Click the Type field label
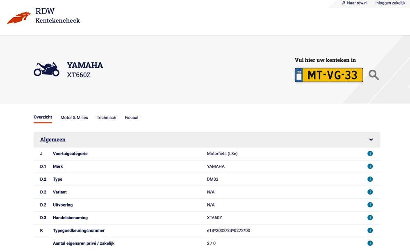 click(57, 179)
